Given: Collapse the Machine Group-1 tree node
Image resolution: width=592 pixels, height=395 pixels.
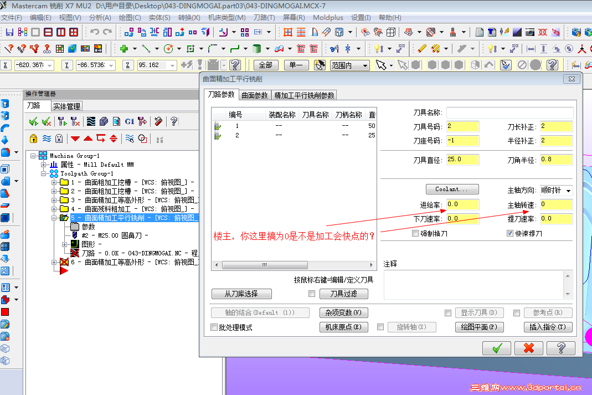Looking at the screenshot, I should coord(34,156).
